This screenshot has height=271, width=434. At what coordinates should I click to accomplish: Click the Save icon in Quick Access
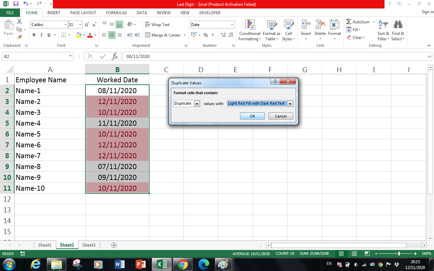[16, 4]
